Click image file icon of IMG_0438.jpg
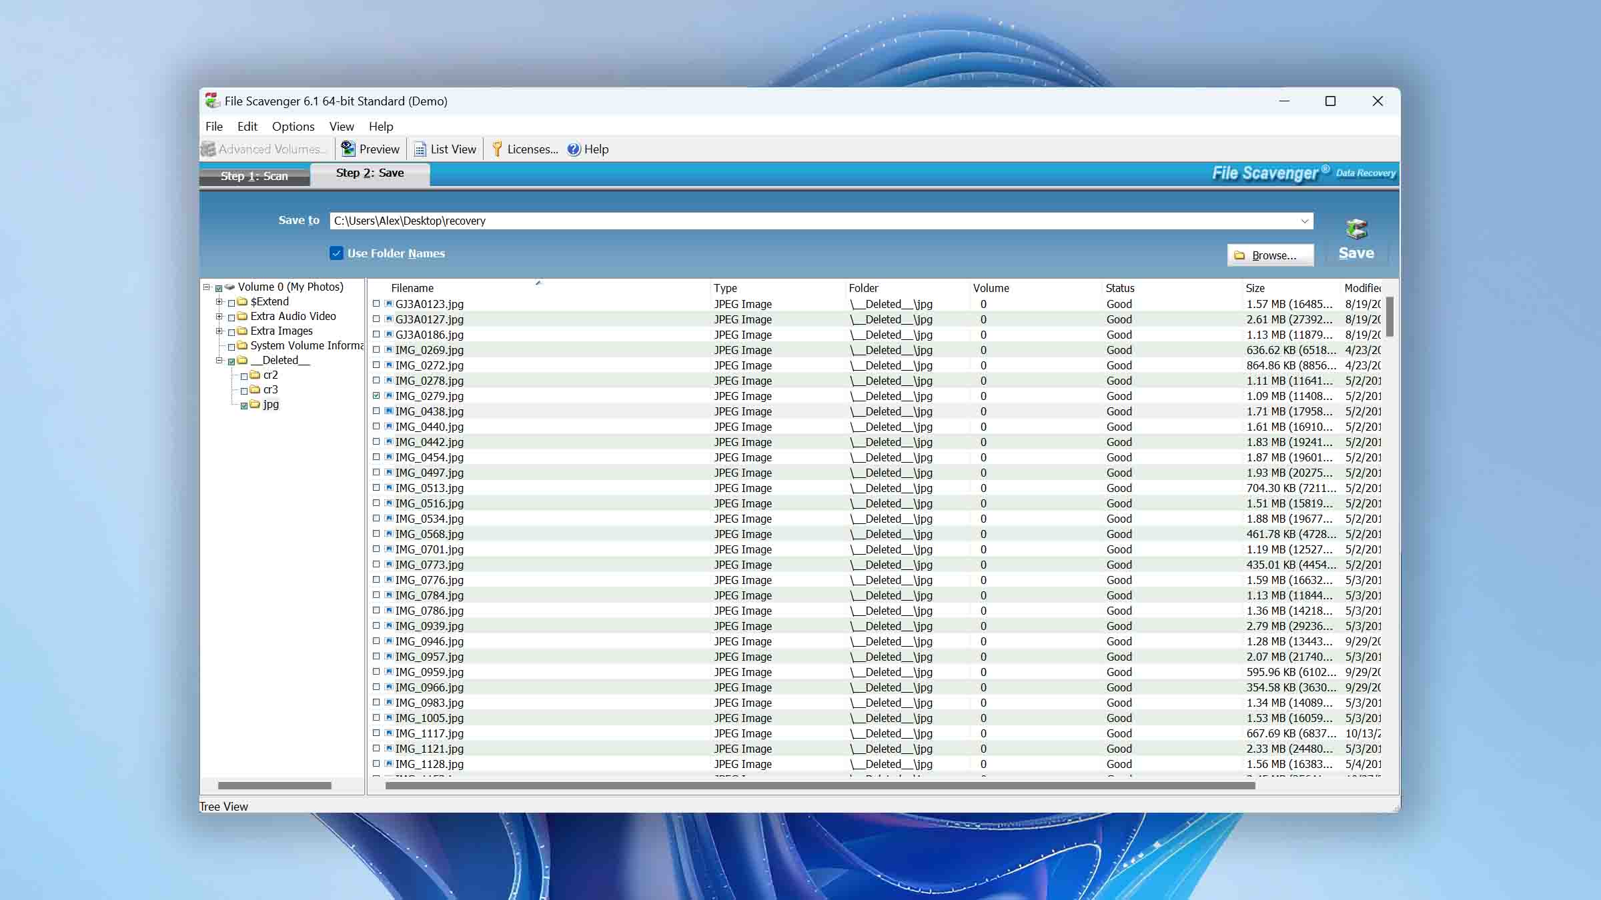This screenshot has width=1601, height=900. pyautogui.click(x=389, y=411)
